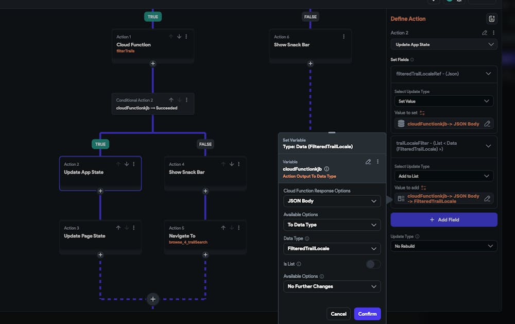Open the Conditional Action 2 options menu
This screenshot has width=515, height=324.
coord(186,100)
